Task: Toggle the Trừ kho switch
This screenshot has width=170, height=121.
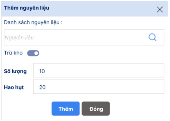Action: [x=33, y=53]
